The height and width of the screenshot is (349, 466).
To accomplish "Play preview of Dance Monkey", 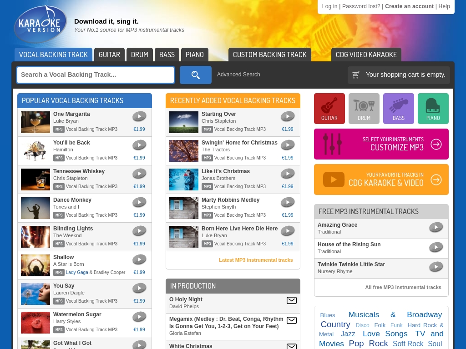I will tap(139, 202).
